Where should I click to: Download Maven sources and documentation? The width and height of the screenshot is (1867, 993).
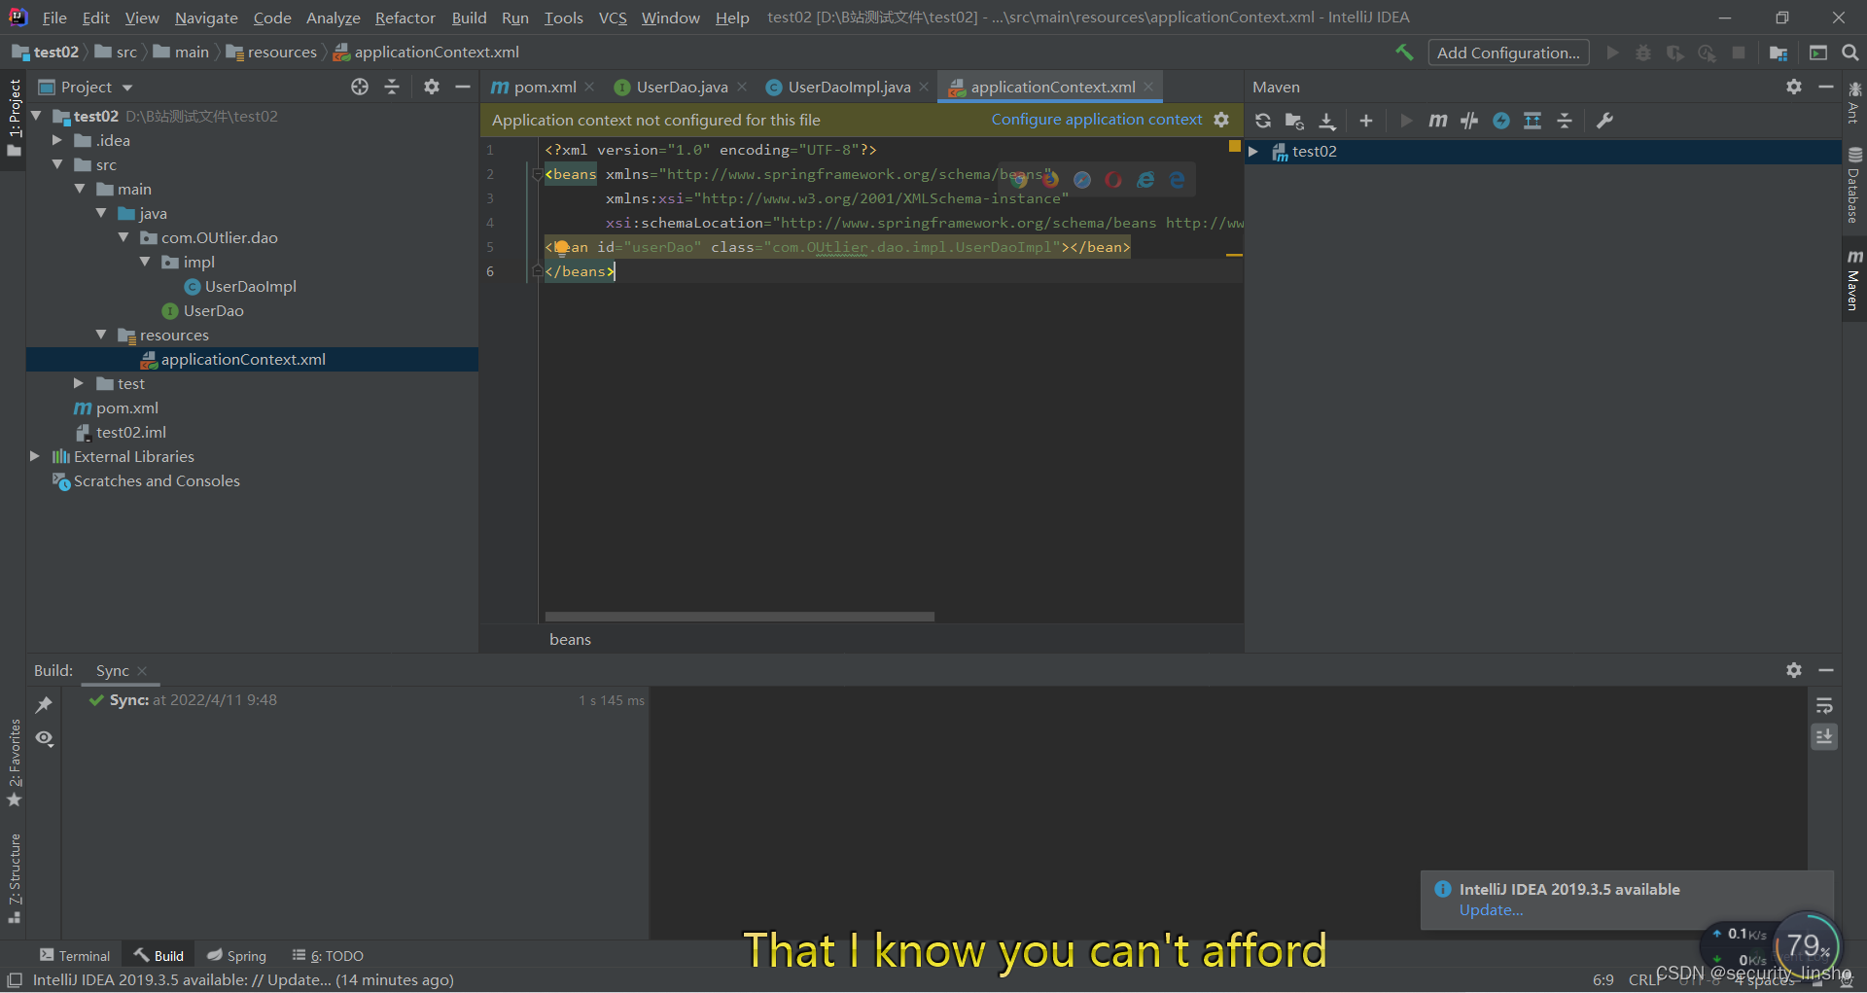[x=1327, y=121]
